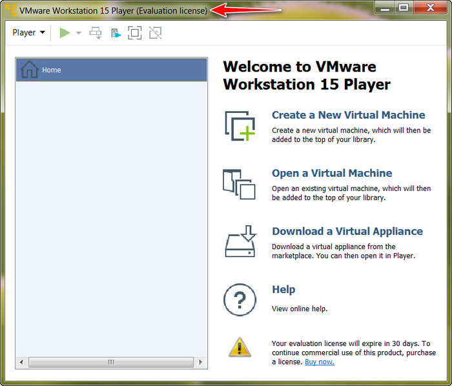The image size is (452, 386).
Task: Click the new virtual machine plus icon
Action: 240,126
